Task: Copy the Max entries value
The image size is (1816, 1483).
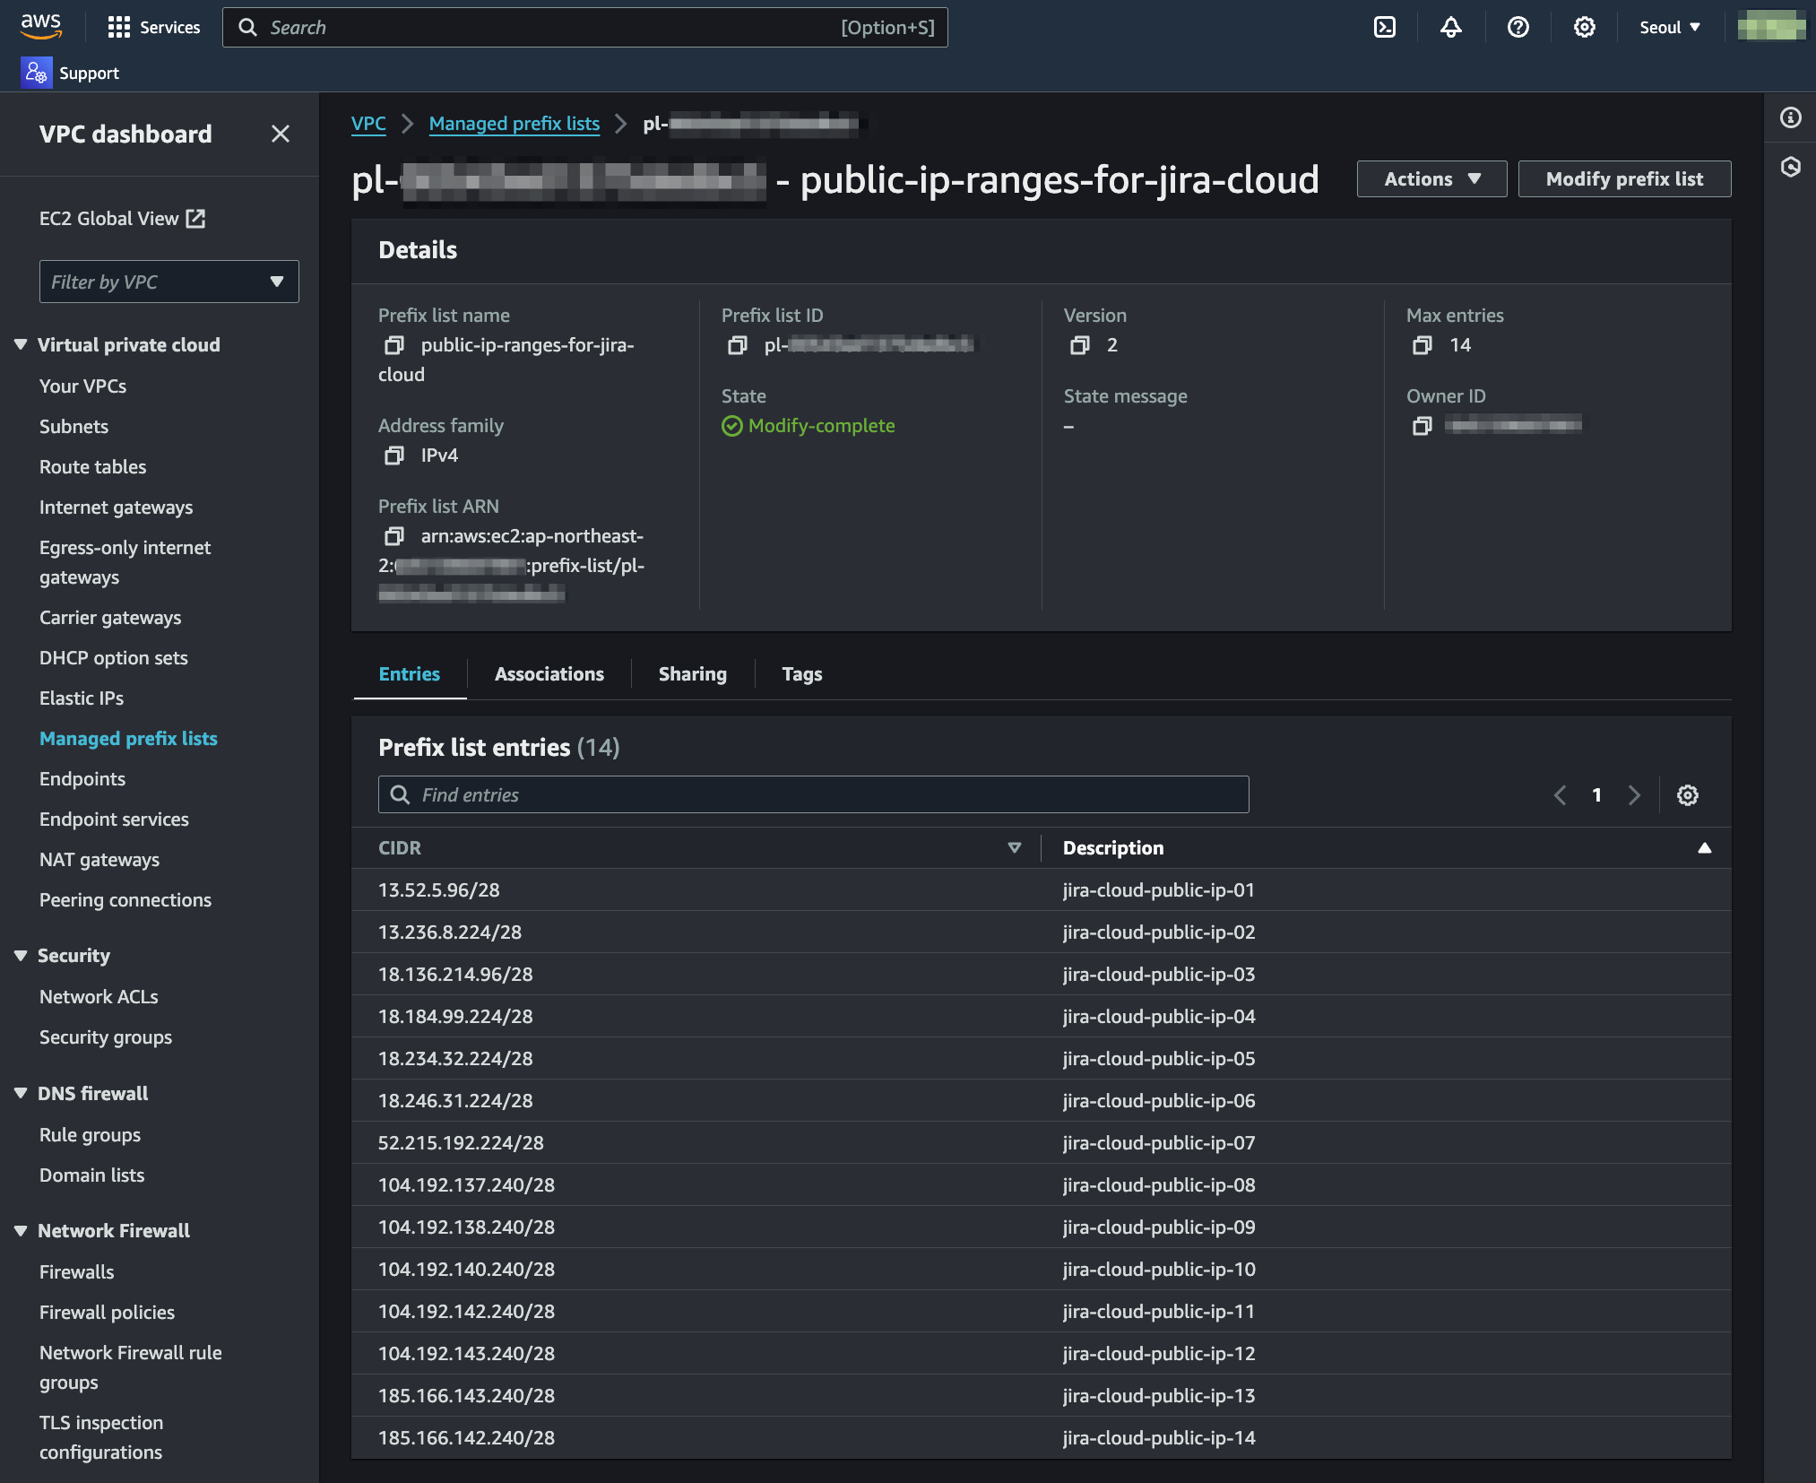Action: pos(1422,345)
